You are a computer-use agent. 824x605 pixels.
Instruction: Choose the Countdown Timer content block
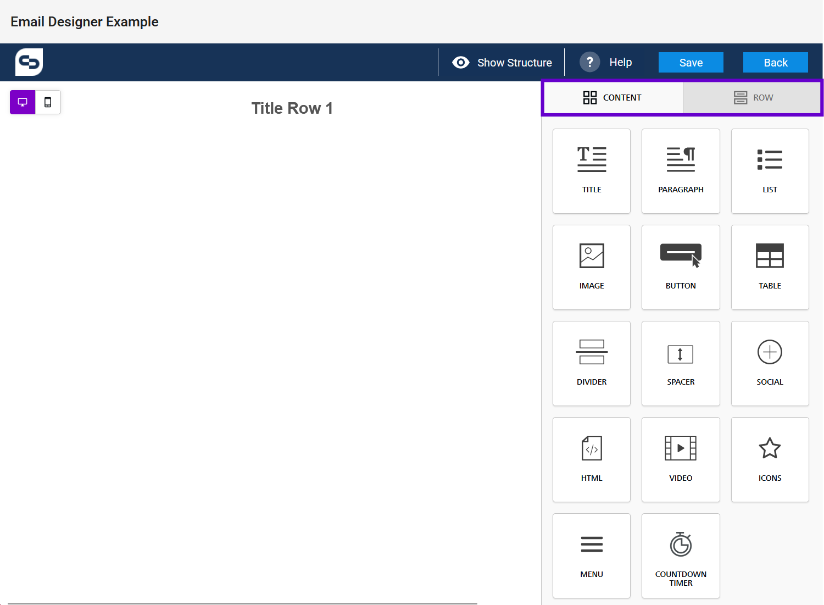tap(681, 556)
